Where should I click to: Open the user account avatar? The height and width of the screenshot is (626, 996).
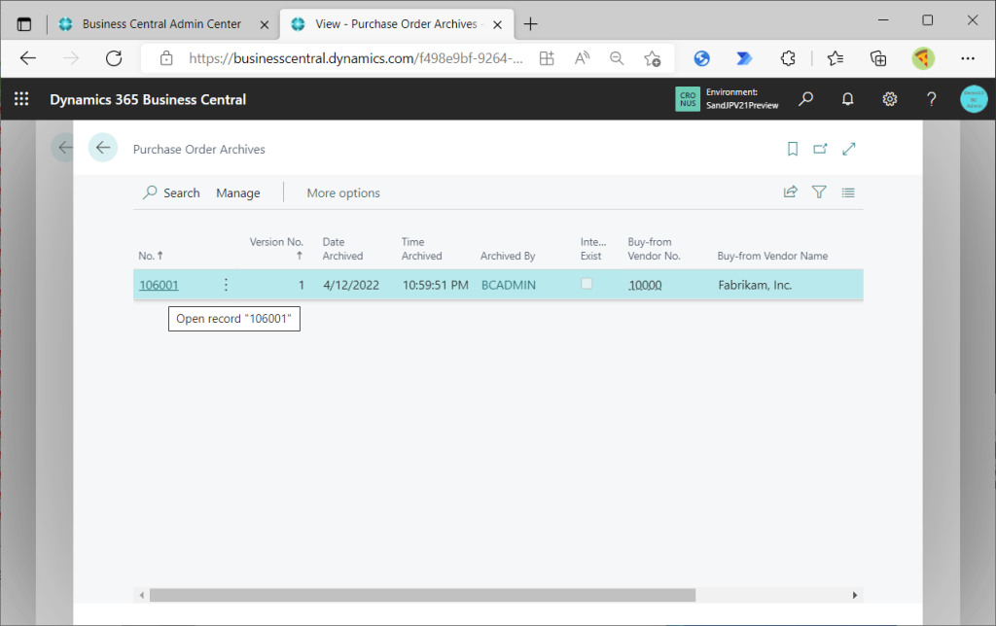coord(974,99)
